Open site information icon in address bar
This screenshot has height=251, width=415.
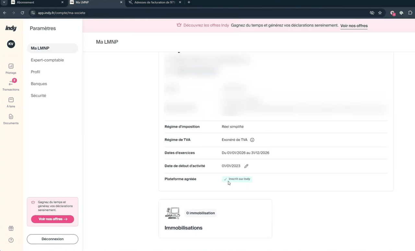[33, 13]
